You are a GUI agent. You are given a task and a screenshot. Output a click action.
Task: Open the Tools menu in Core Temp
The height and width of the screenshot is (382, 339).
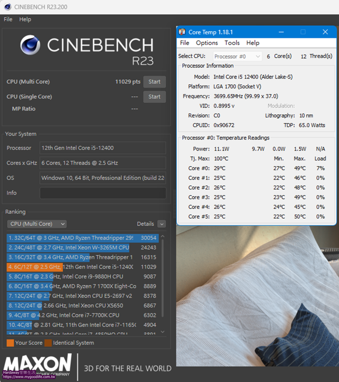pos(232,43)
